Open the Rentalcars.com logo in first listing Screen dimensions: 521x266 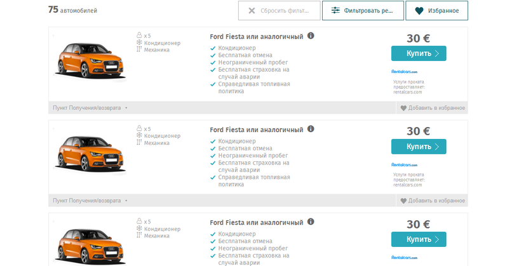[x=405, y=71]
